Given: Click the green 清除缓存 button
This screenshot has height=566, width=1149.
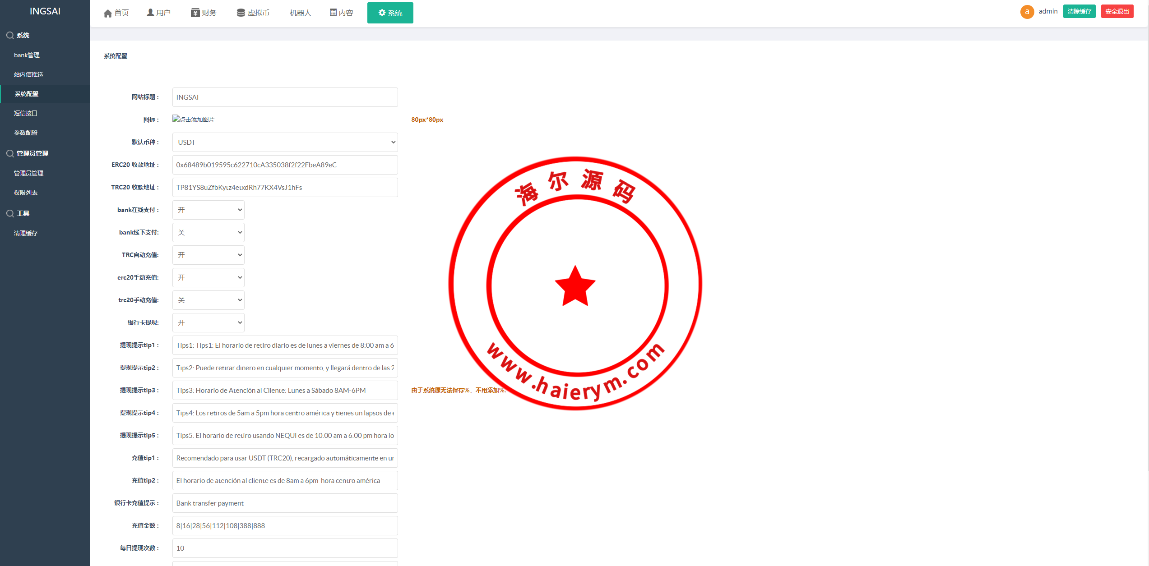Looking at the screenshot, I should (1079, 11).
